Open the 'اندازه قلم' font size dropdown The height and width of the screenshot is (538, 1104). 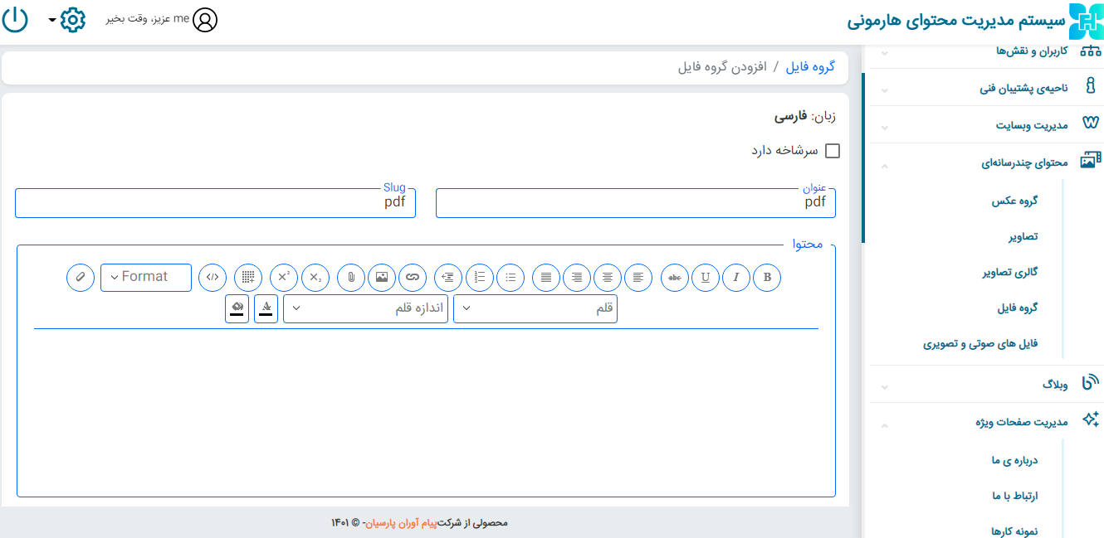[x=366, y=309]
